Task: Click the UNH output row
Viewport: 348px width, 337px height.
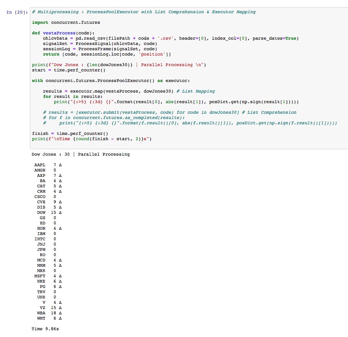Action: tap(47, 297)
